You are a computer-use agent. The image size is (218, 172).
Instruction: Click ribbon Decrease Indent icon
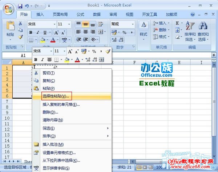pyautogui.click(x=78, y=40)
